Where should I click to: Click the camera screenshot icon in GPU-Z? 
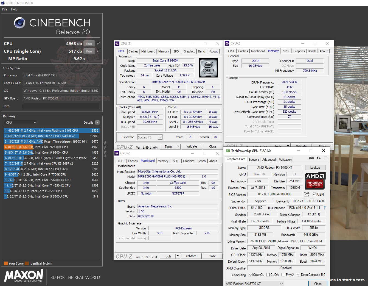coord(311,158)
